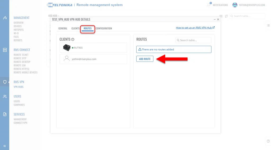Screen dimensions: 271x150
Task: Open the Configuration tab
Action: (x=104, y=29)
